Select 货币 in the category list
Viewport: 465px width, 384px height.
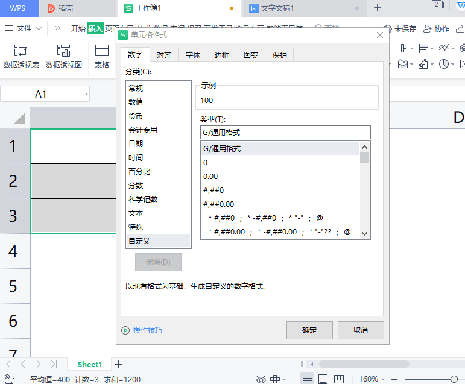click(x=136, y=116)
